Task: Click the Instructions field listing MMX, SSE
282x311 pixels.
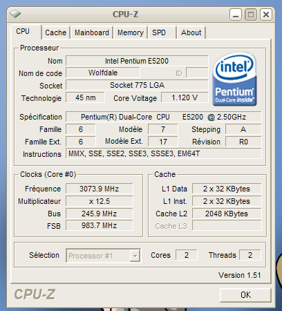Action: [164, 153]
